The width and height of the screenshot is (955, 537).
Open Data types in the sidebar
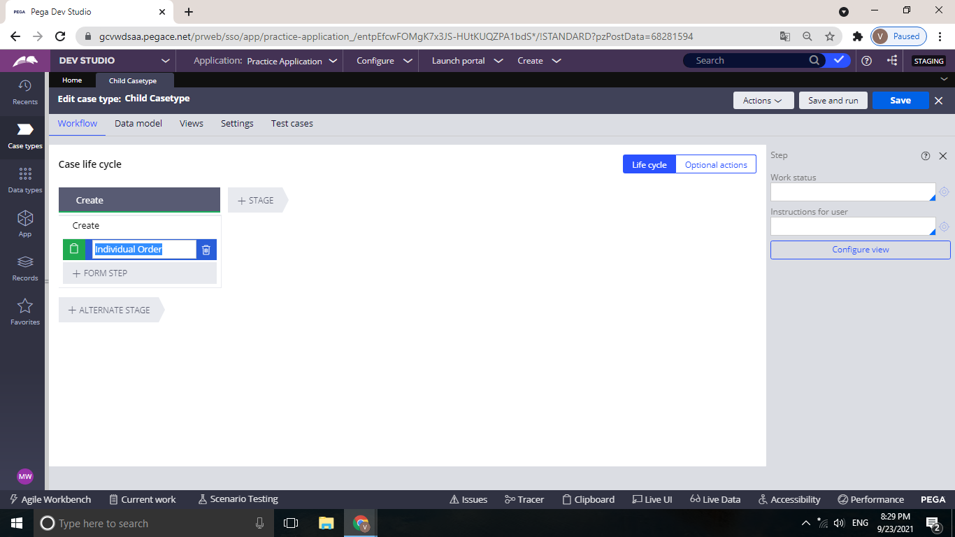[x=25, y=180]
